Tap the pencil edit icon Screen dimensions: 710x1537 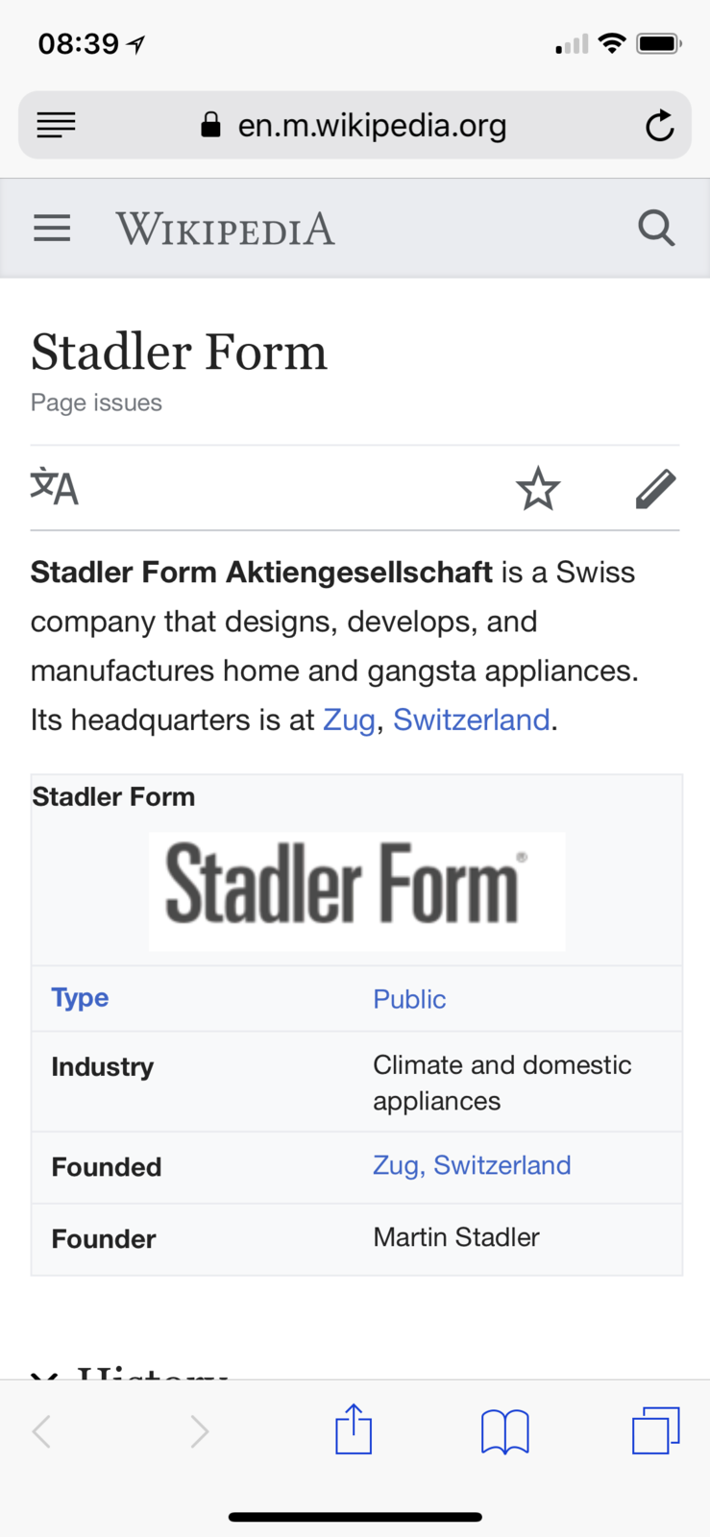click(x=655, y=488)
